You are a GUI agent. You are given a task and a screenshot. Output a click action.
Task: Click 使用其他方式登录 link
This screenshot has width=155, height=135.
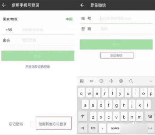[x=53, y=124]
